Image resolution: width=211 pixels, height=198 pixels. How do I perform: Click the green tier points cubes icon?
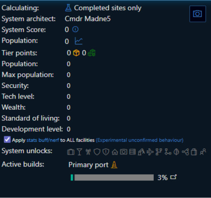[x=92, y=53]
